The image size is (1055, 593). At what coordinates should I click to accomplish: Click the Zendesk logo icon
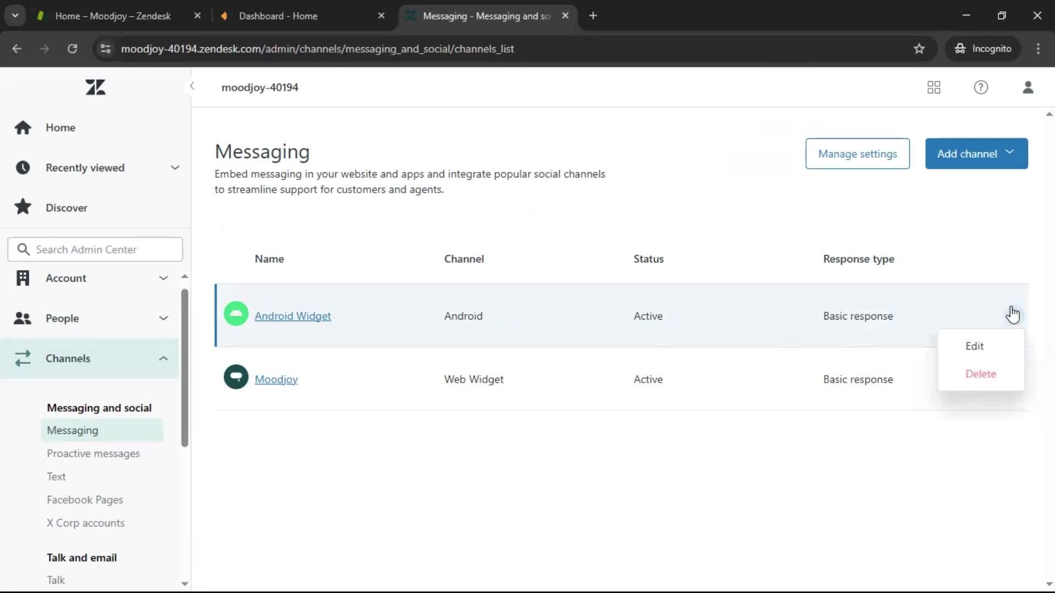pyautogui.click(x=95, y=87)
